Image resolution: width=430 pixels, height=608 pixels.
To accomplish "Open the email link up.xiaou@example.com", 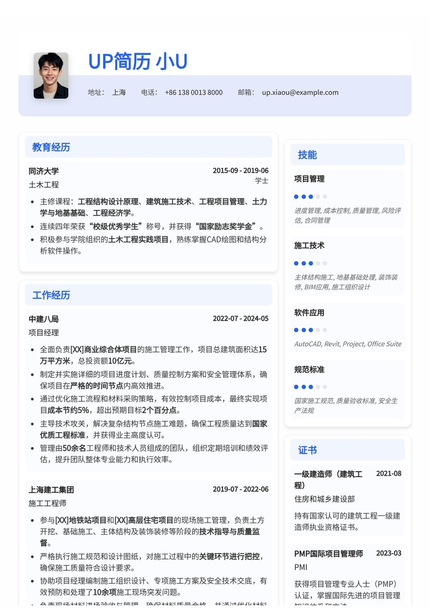I will (299, 93).
